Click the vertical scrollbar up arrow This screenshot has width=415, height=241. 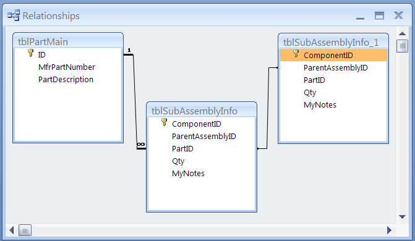402,33
